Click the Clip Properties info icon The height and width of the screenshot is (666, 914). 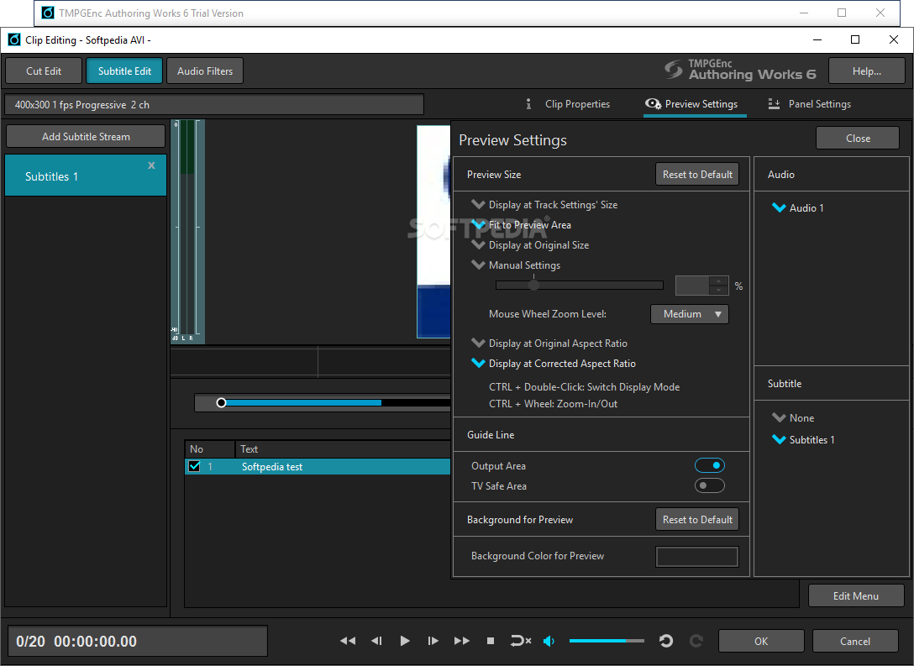(x=528, y=103)
